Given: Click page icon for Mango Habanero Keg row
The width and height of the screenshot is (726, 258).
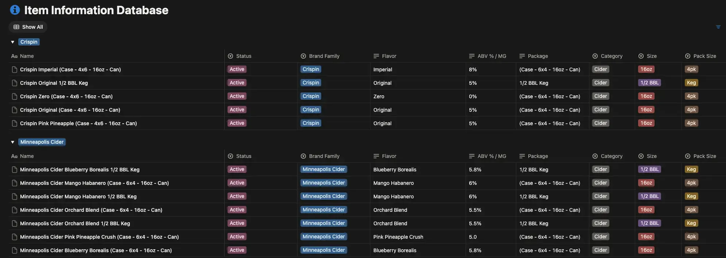Looking at the screenshot, I should click(x=15, y=197).
